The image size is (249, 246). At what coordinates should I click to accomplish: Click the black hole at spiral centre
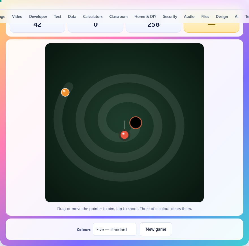coord(136,123)
